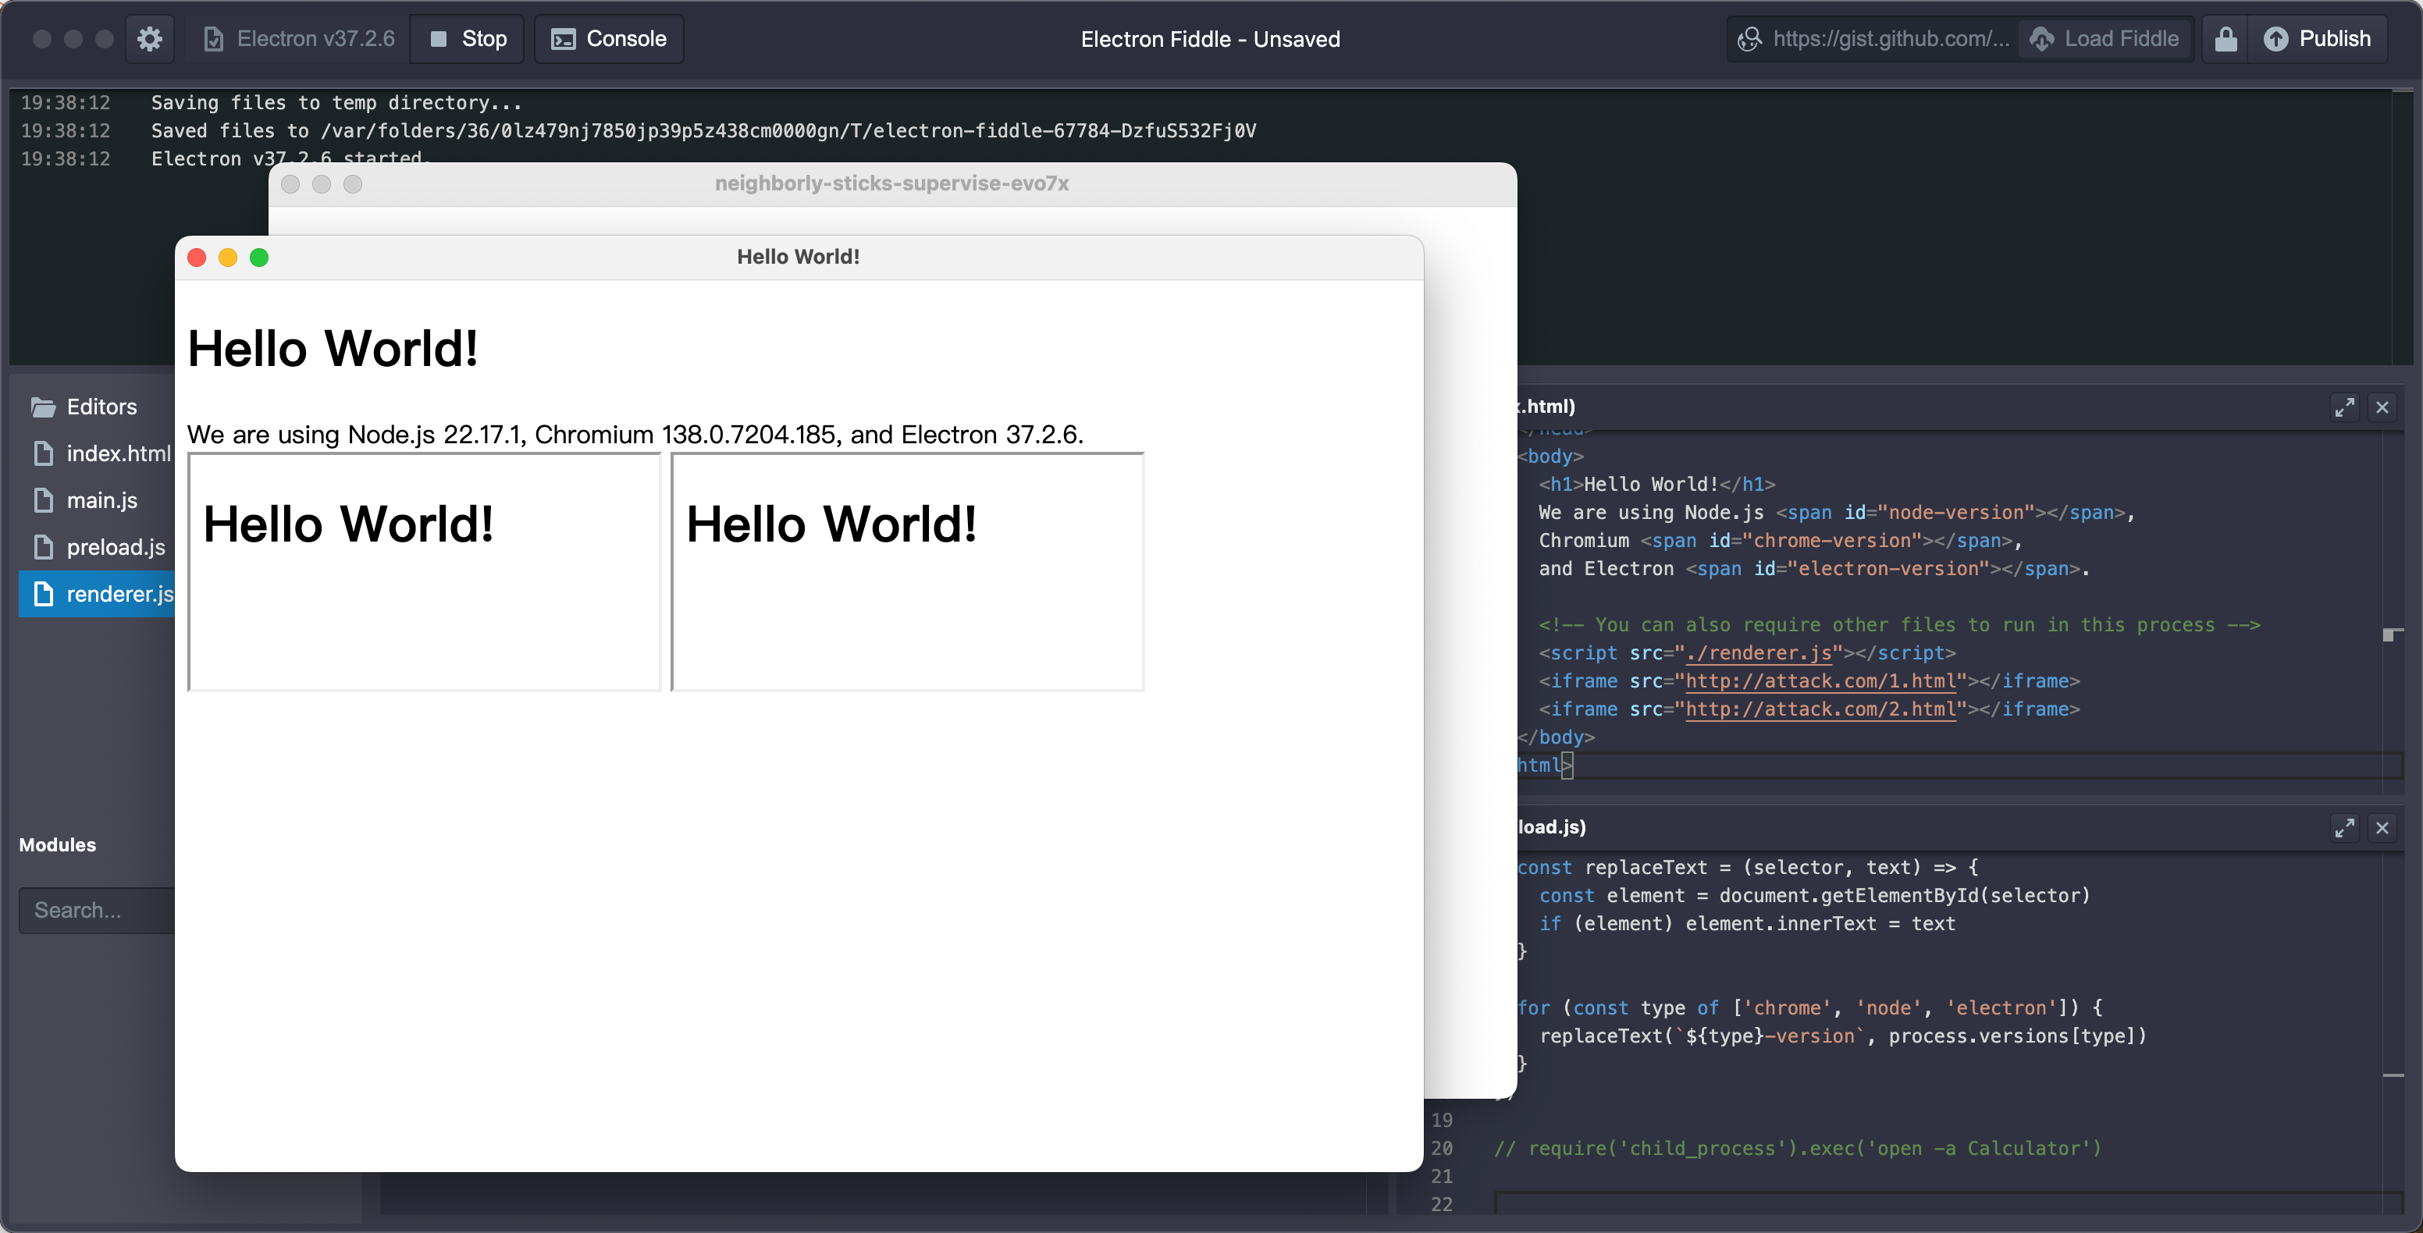Click the Load Fiddle cloud download icon
This screenshot has height=1233, width=2423.
point(2041,38)
